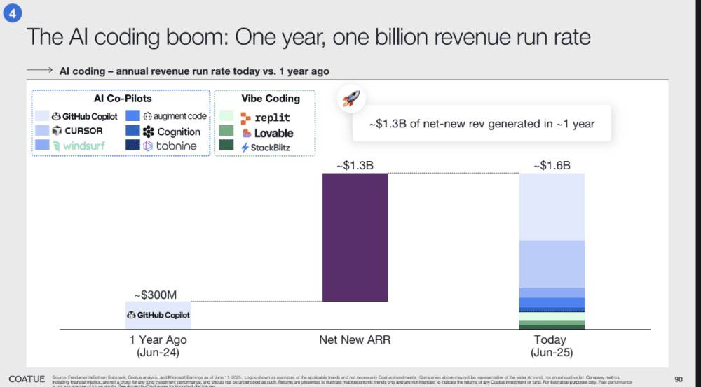Click the page number 90
Image resolution: width=701 pixels, height=387 pixels.
pos(678,379)
